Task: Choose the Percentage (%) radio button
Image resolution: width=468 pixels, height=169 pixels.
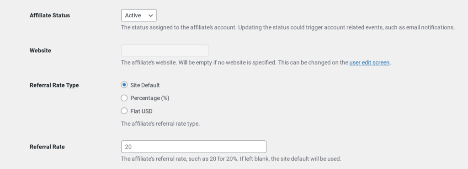Action: [x=124, y=98]
